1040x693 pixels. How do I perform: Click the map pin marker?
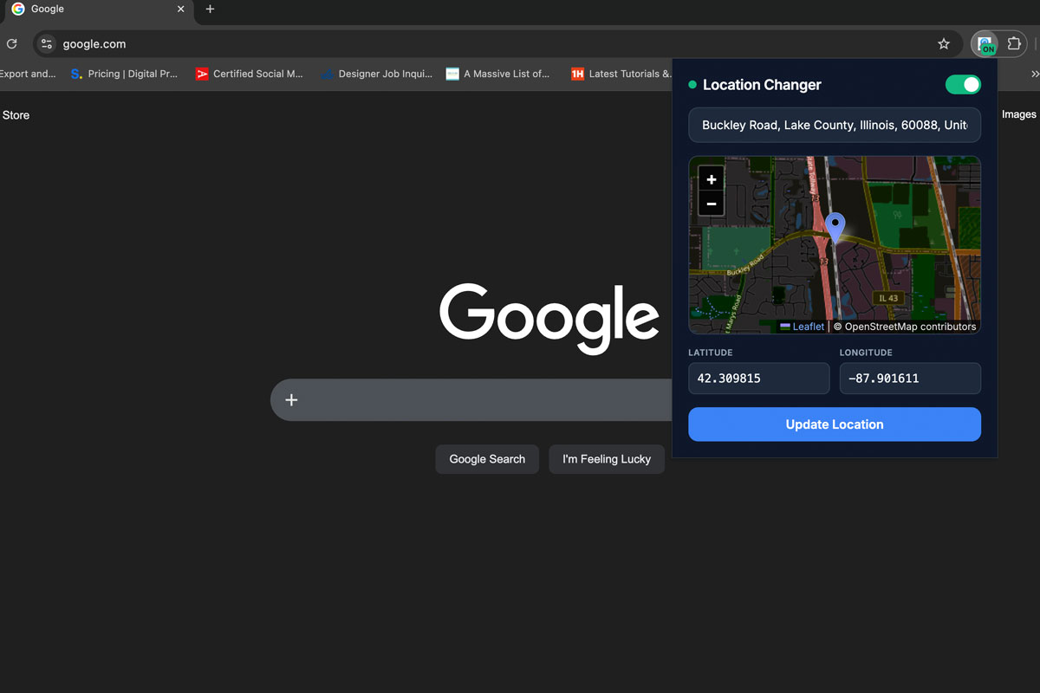835,227
